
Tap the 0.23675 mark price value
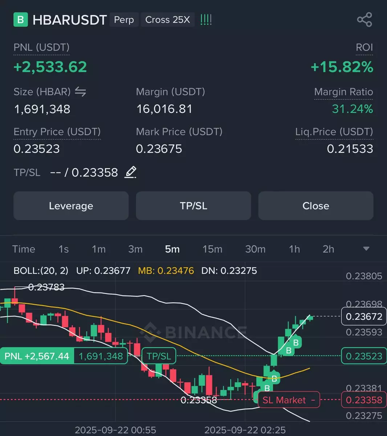pos(159,149)
